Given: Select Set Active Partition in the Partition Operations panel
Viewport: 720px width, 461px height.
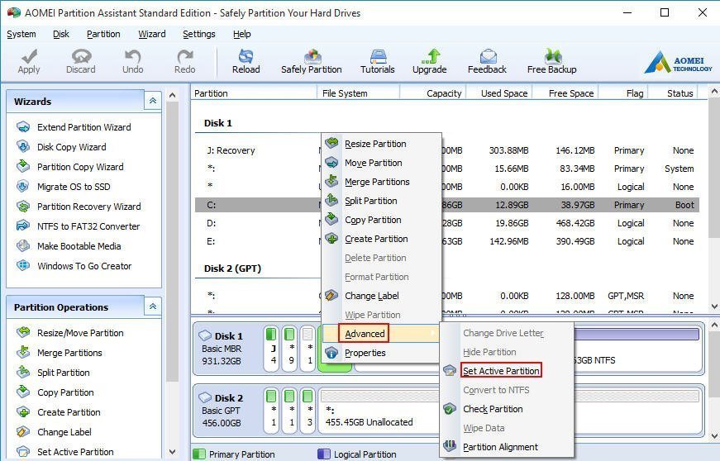Looking at the screenshot, I should coord(64,452).
